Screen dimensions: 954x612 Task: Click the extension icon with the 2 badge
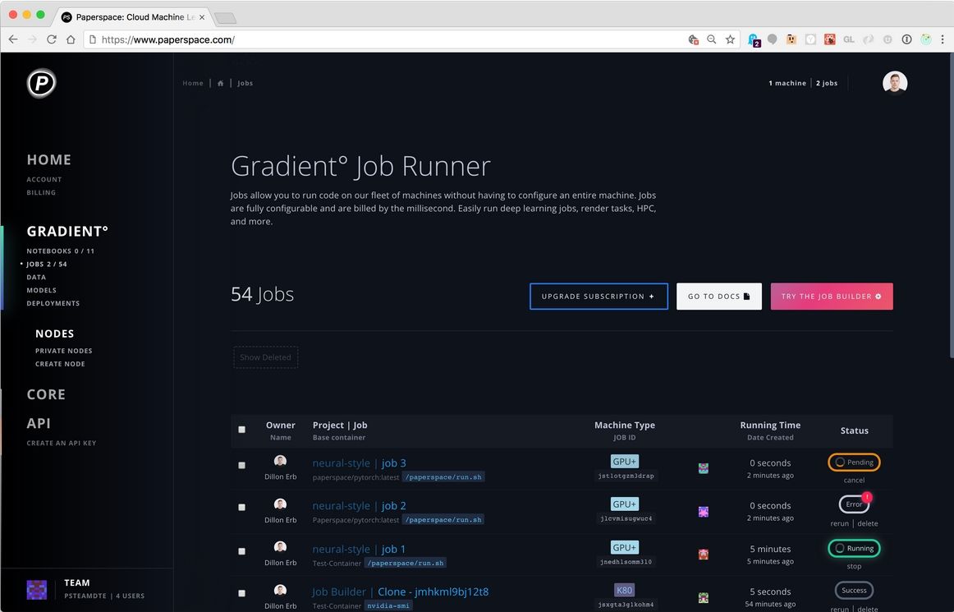(x=753, y=40)
